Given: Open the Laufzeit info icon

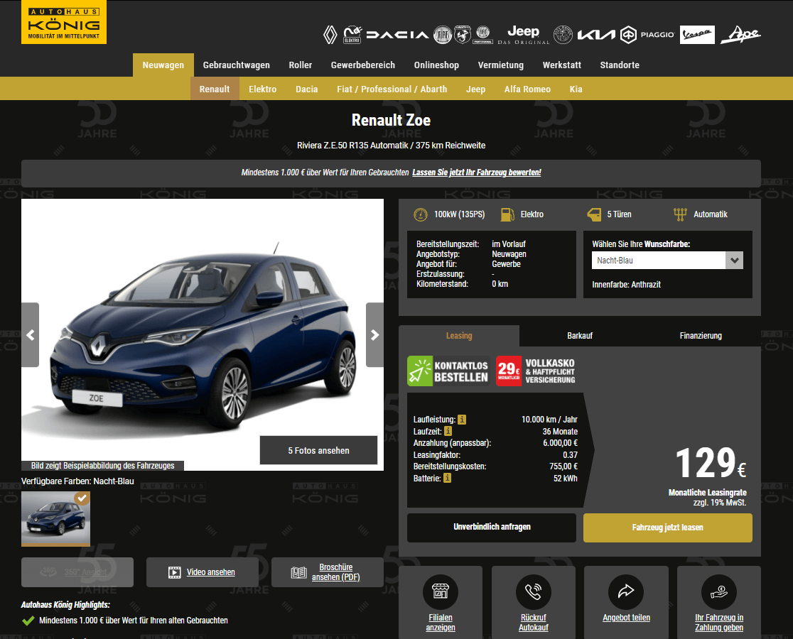Looking at the screenshot, I should pyautogui.click(x=448, y=432).
